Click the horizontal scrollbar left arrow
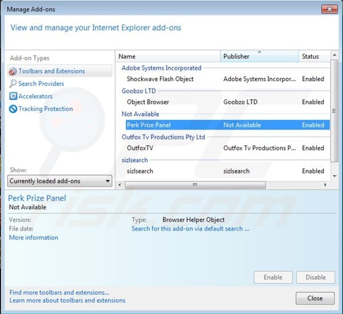Image resolution: width=343 pixels, height=314 pixels. coord(119,185)
